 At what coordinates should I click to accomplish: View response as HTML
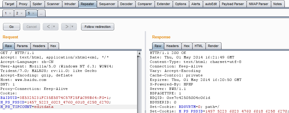(199, 46)
